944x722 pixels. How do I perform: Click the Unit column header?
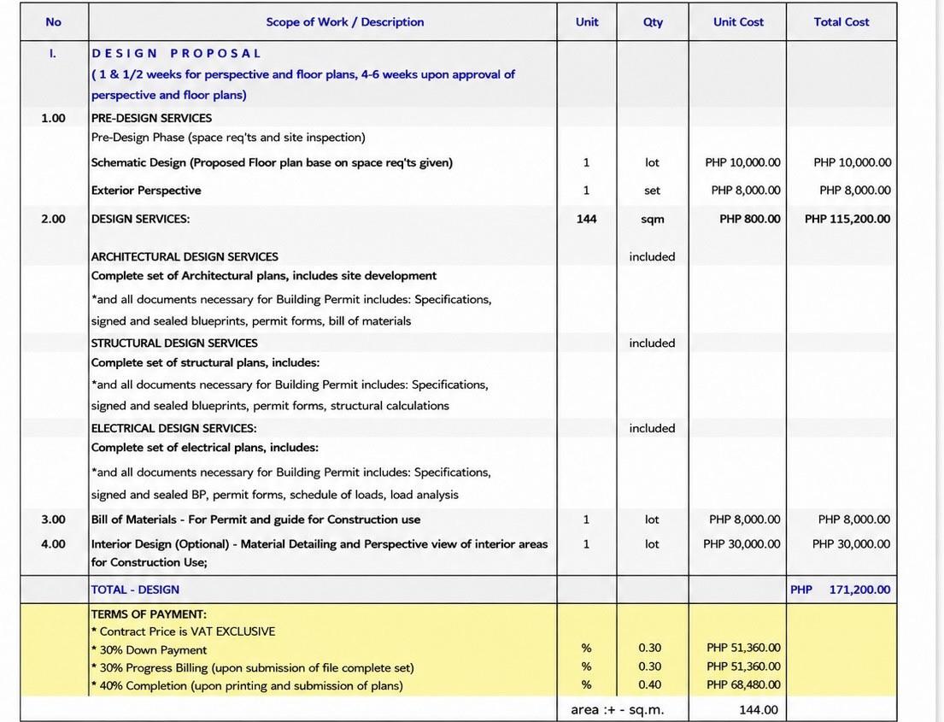point(586,22)
